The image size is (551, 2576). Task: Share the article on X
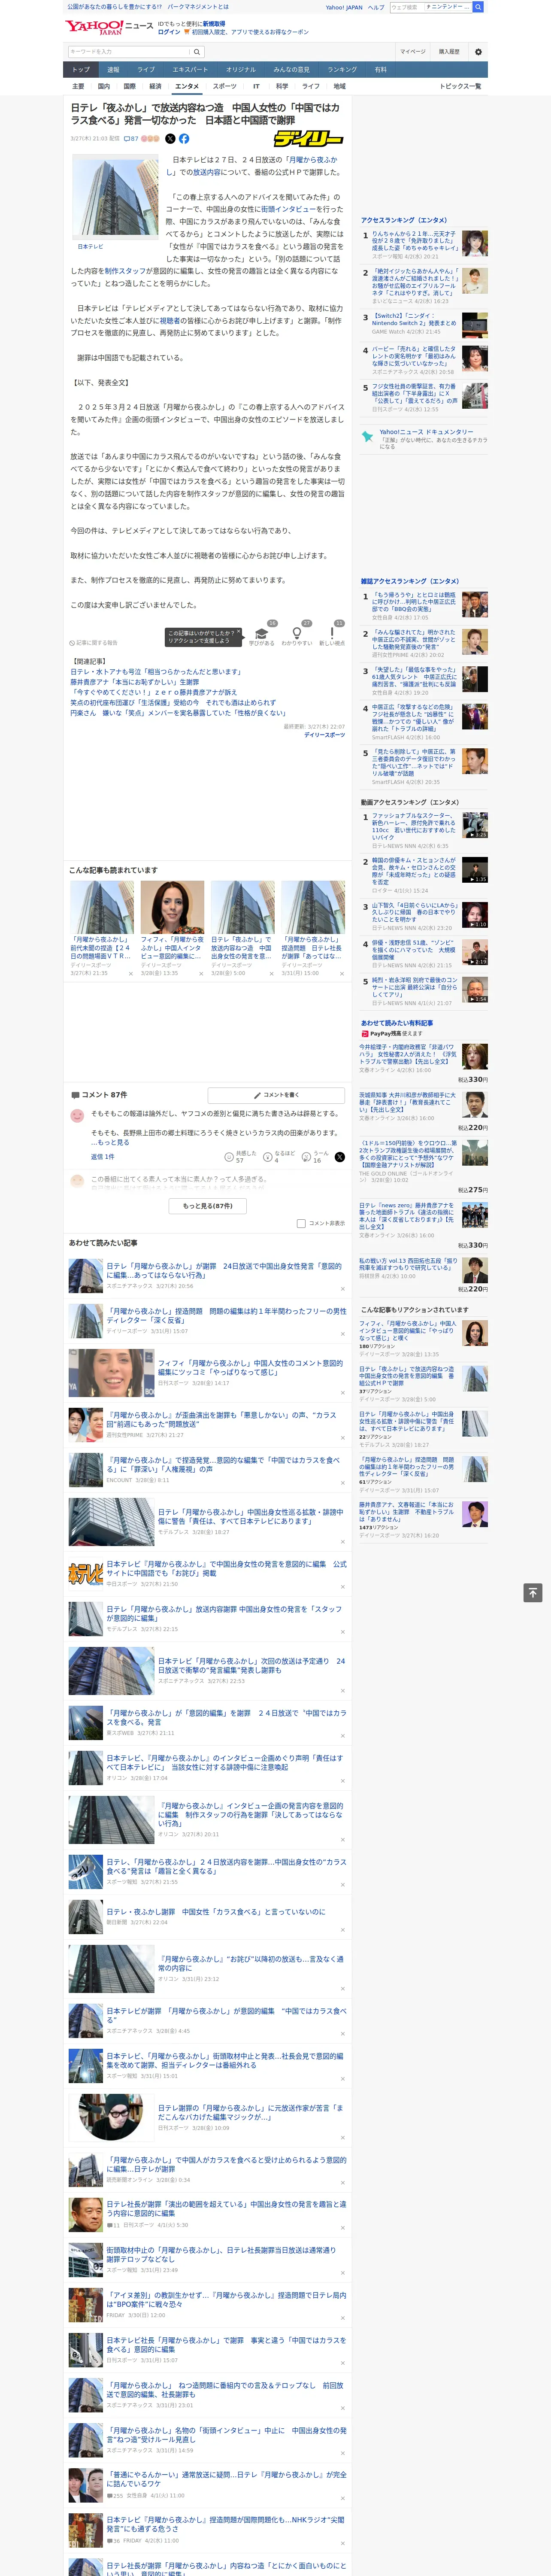[x=170, y=139]
